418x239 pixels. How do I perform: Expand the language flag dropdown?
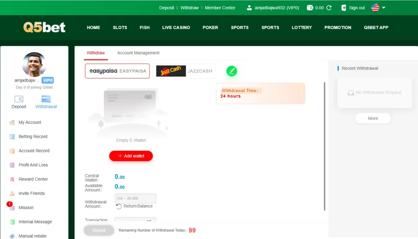378,8
